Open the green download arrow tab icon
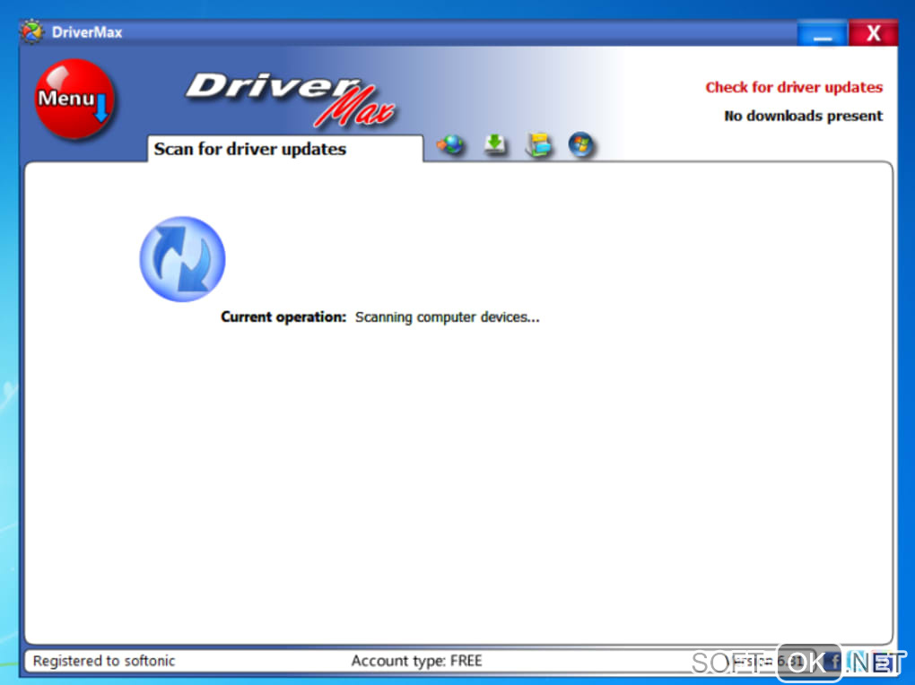The image size is (915, 685). point(495,144)
